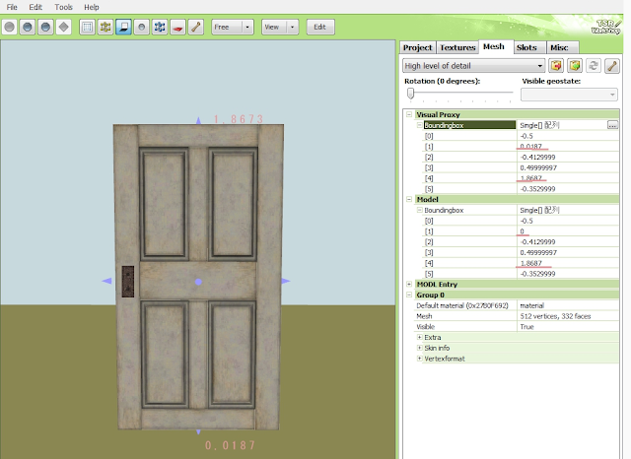The width and height of the screenshot is (631, 459).
Task: Click the ellipsis button on Boundingbox row
Action: [x=612, y=125]
